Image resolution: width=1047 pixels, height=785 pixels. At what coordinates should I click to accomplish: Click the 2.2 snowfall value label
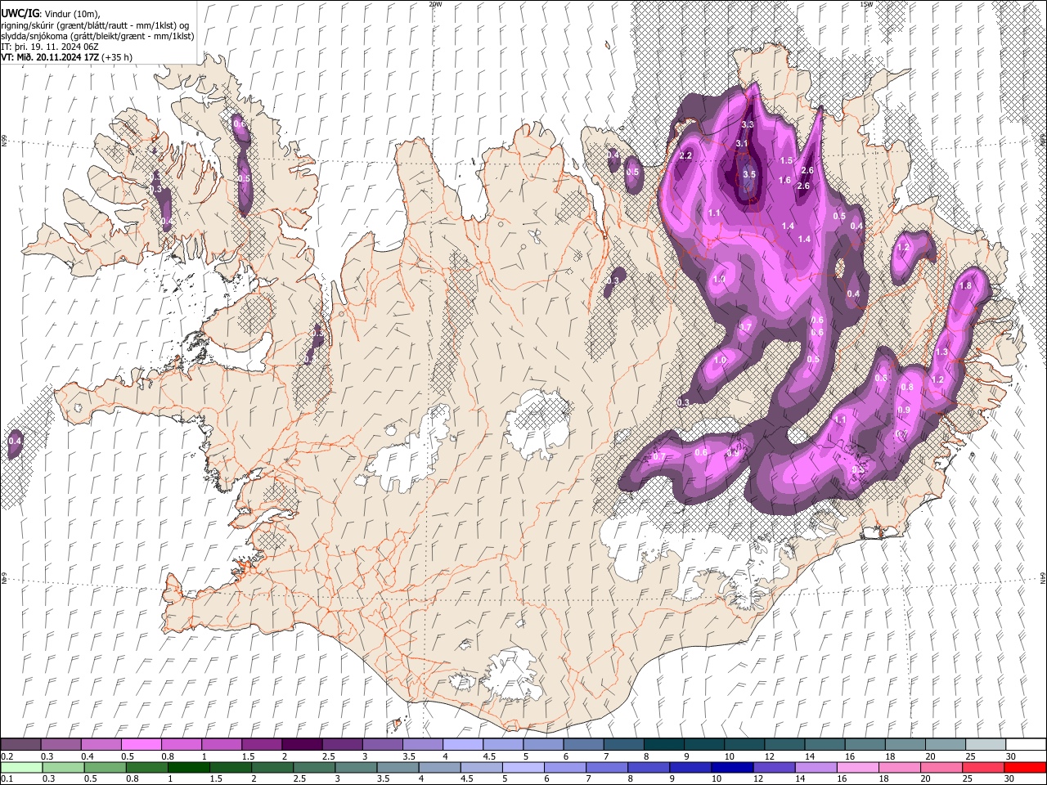point(686,156)
